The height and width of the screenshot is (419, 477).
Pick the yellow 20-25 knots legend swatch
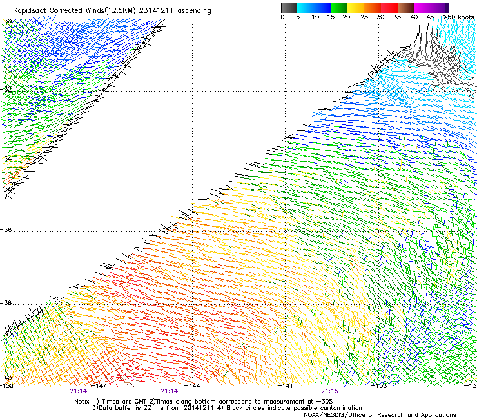tap(356, 8)
